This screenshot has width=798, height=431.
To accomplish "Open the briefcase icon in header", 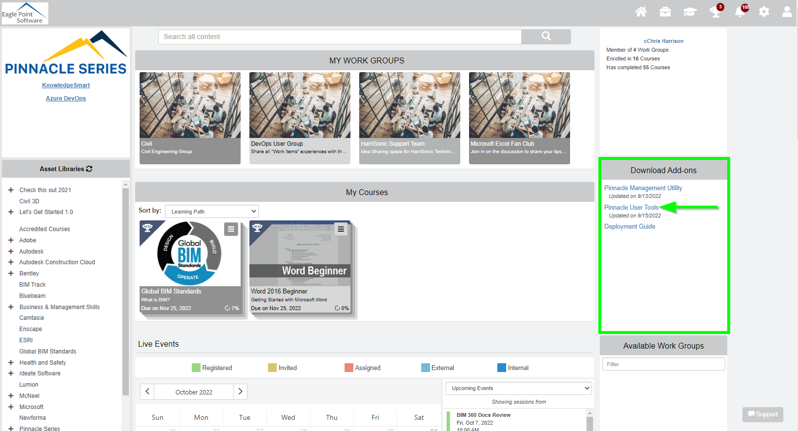I will (x=665, y=12).
